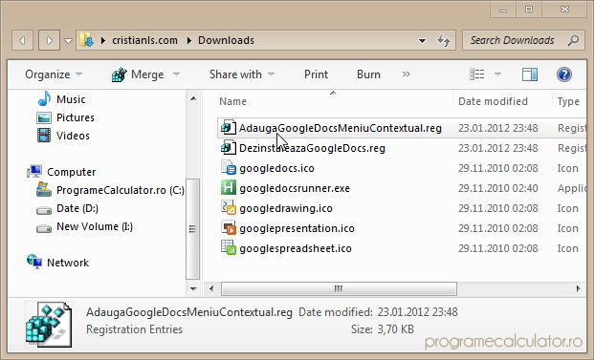Screen dimensions: 594x360
Task: Click Print in the toolbar
Action: [316, 74]
